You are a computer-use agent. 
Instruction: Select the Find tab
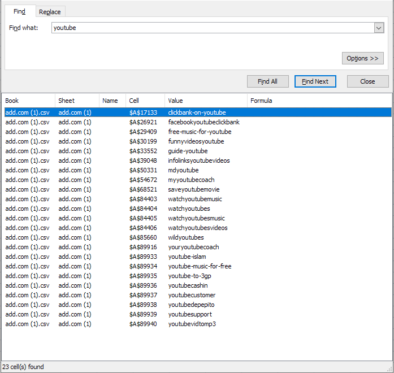pos(20,11)
